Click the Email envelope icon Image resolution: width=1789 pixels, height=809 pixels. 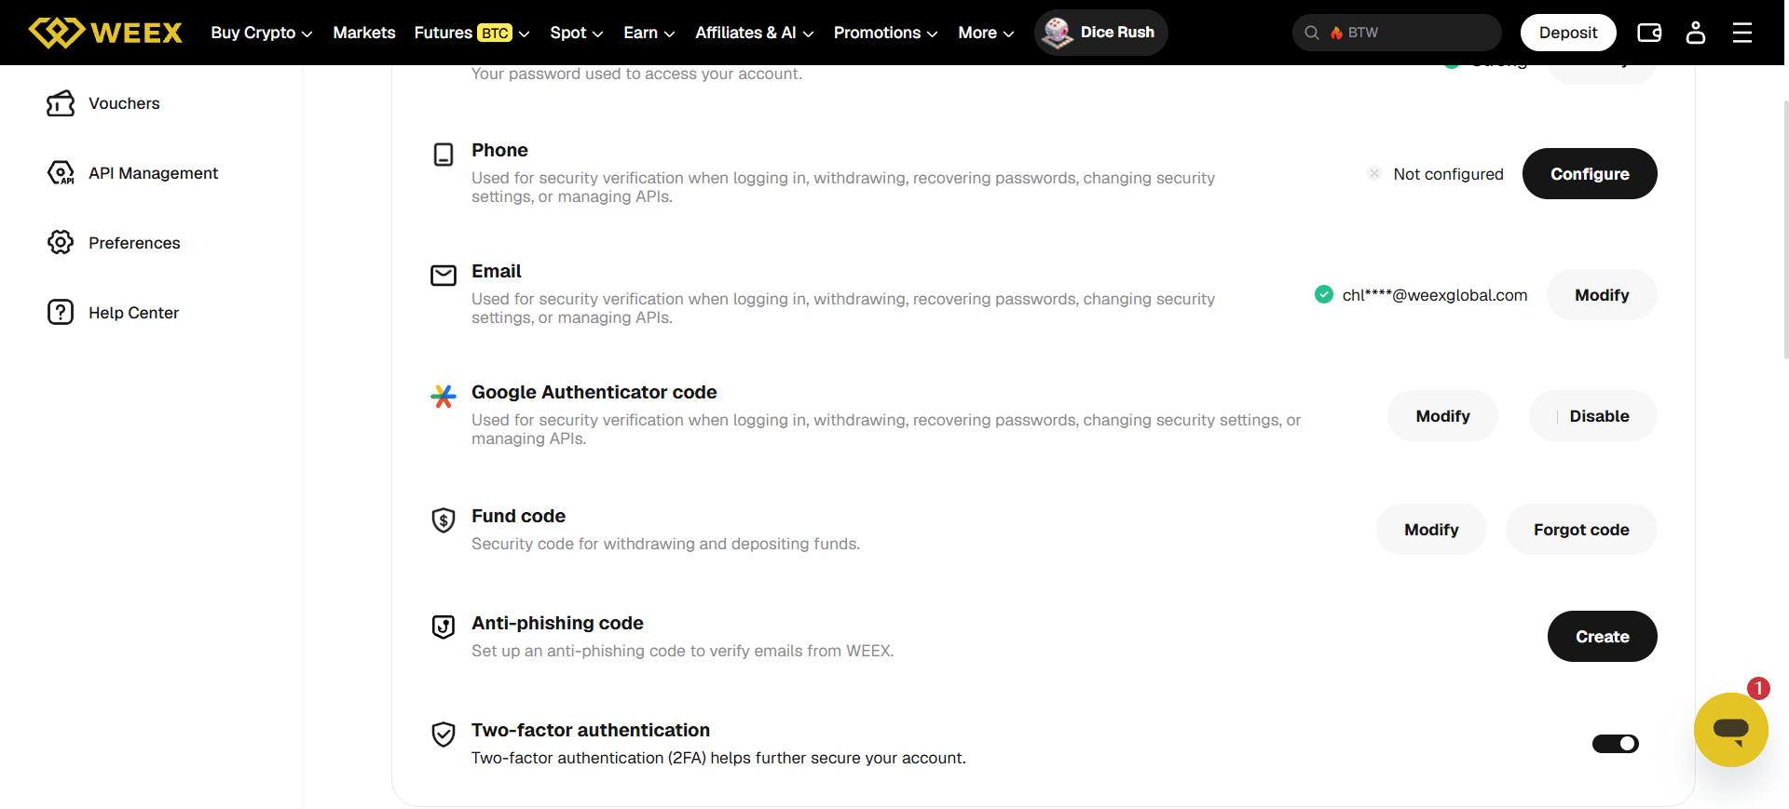coord(444,276)
